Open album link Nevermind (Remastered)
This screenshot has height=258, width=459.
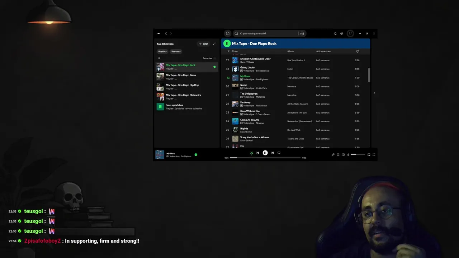point(299,121)
